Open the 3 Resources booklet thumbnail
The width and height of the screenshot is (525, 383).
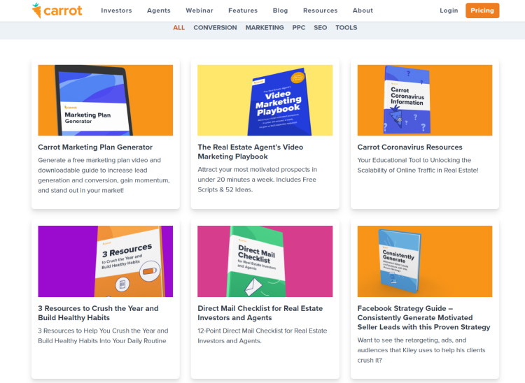[106, 261]
